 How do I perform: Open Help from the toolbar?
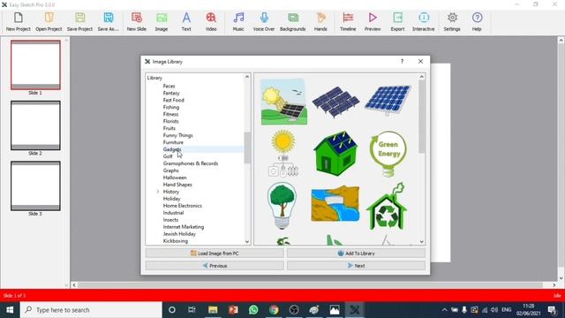477,21
